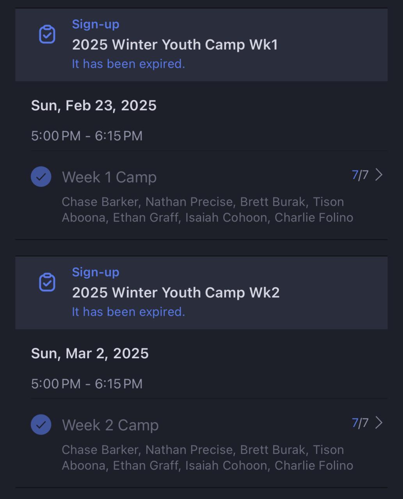Screen dimensions: 403x499
Task: Tap the Sun, Mar 2, 2025 date heading
Action: [x=90, y=354]
